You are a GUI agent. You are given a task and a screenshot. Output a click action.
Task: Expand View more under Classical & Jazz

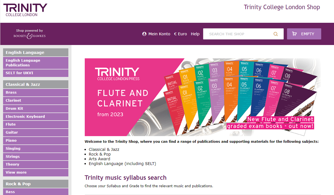click(x=36, y=172)
